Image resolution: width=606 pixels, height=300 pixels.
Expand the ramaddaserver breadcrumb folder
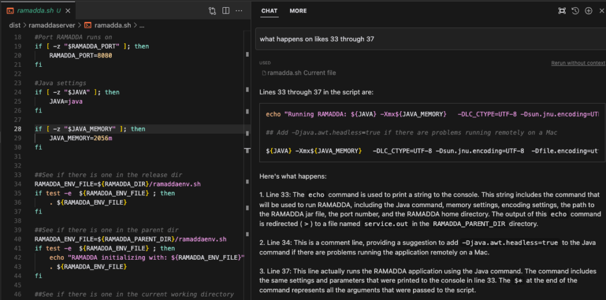point(52,25)
